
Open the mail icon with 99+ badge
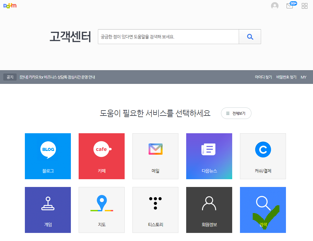(x=291, y=5)
